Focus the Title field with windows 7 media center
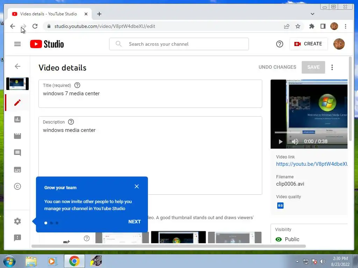The width and height of the screenshot is (358, 268). [150, 94]
